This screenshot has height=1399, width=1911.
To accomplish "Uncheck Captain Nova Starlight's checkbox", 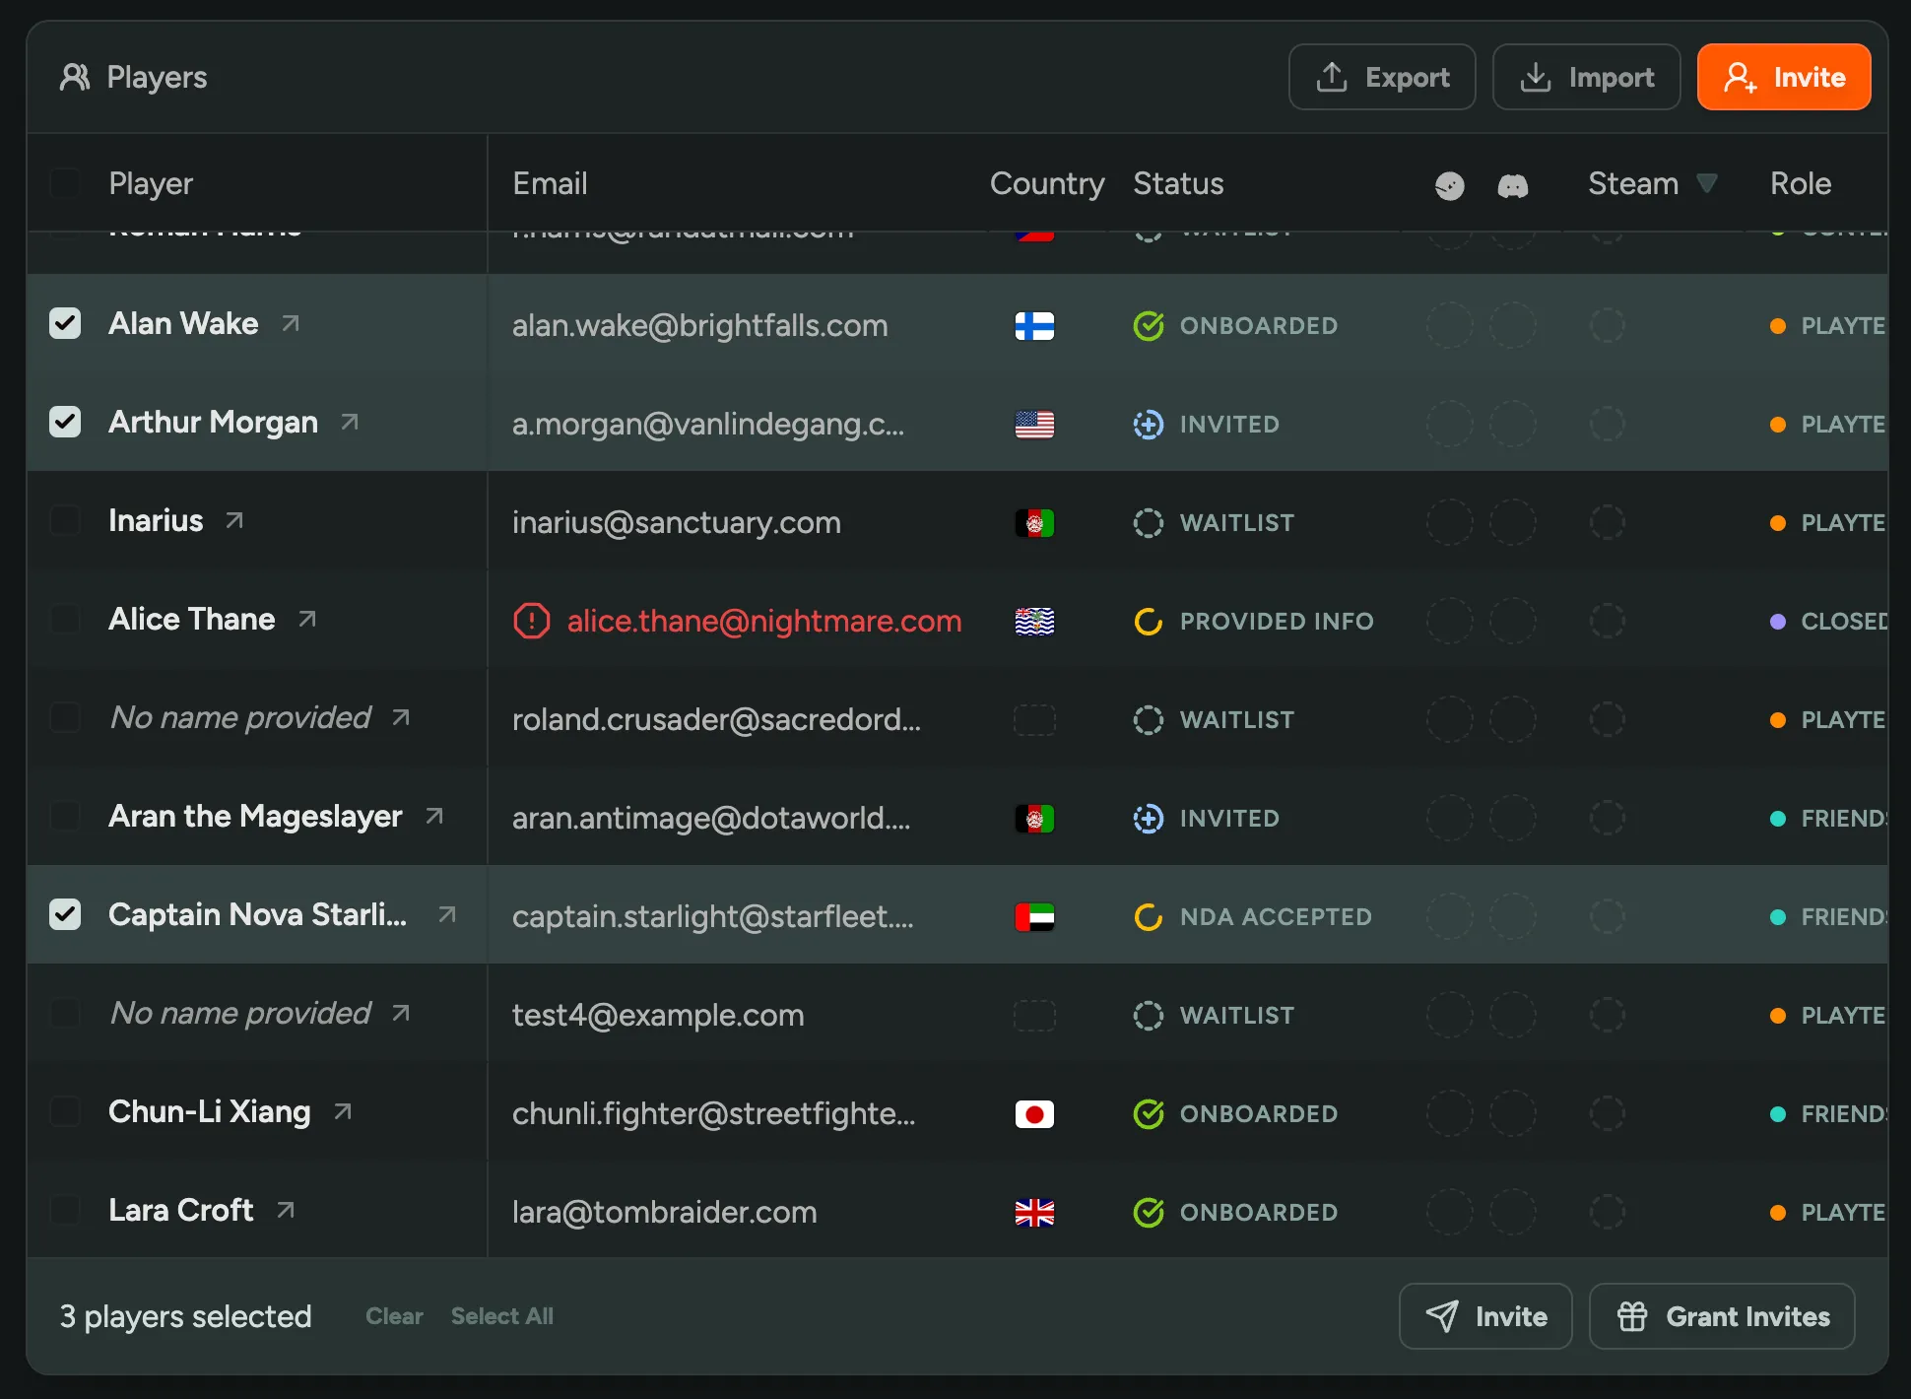I will click(65, 914).
